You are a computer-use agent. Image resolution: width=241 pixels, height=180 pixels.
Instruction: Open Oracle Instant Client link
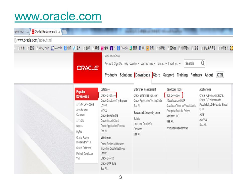pos(110,121)
